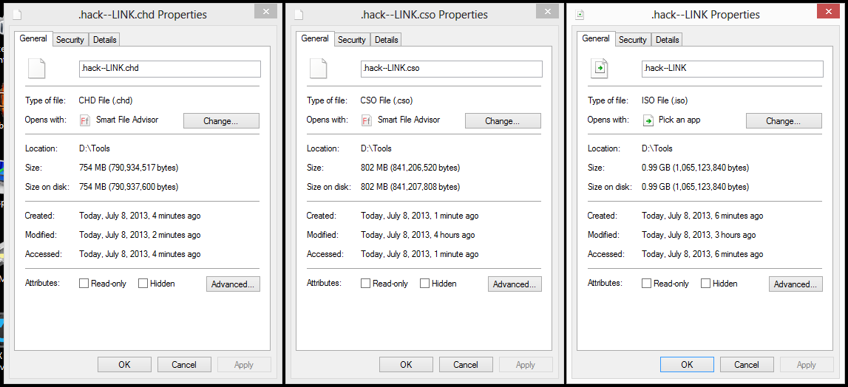
Task: Mark the ISO file as Hidden
Action: 706,284
